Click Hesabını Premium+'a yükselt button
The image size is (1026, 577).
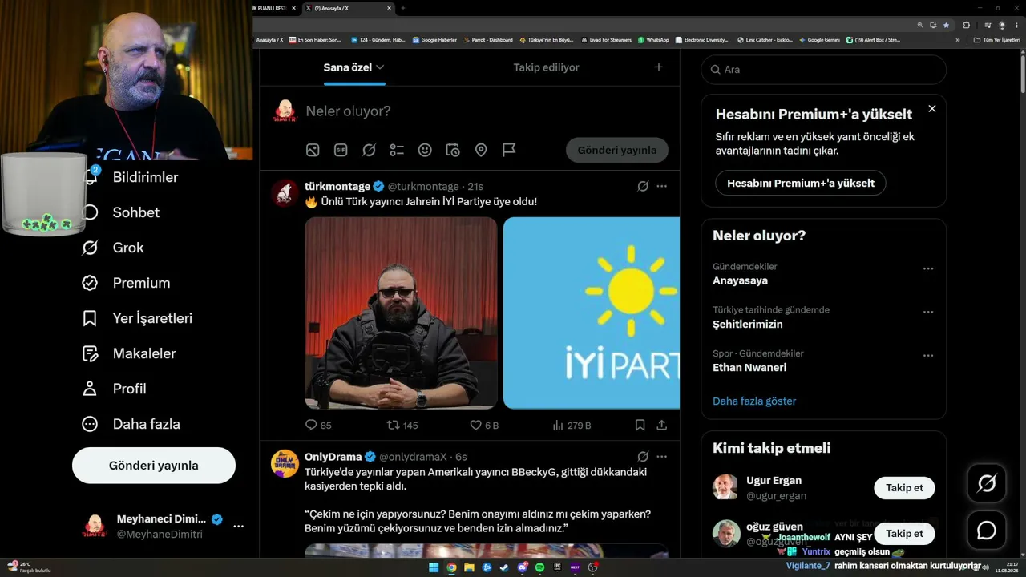801,183
